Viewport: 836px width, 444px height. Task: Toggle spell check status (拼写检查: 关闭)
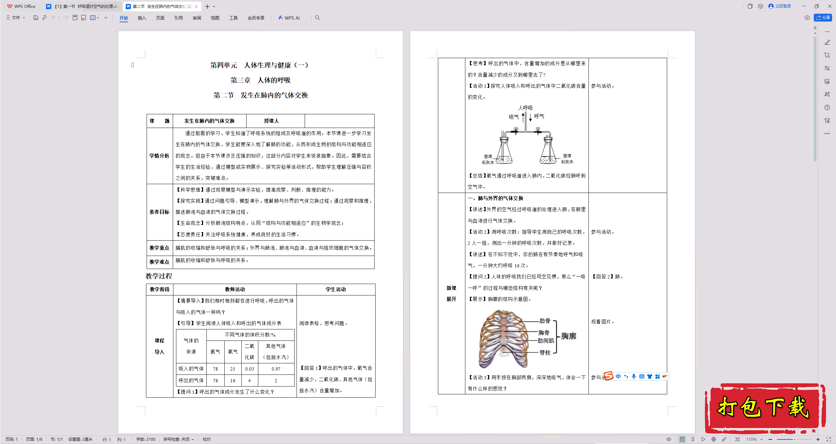[179, 439]
